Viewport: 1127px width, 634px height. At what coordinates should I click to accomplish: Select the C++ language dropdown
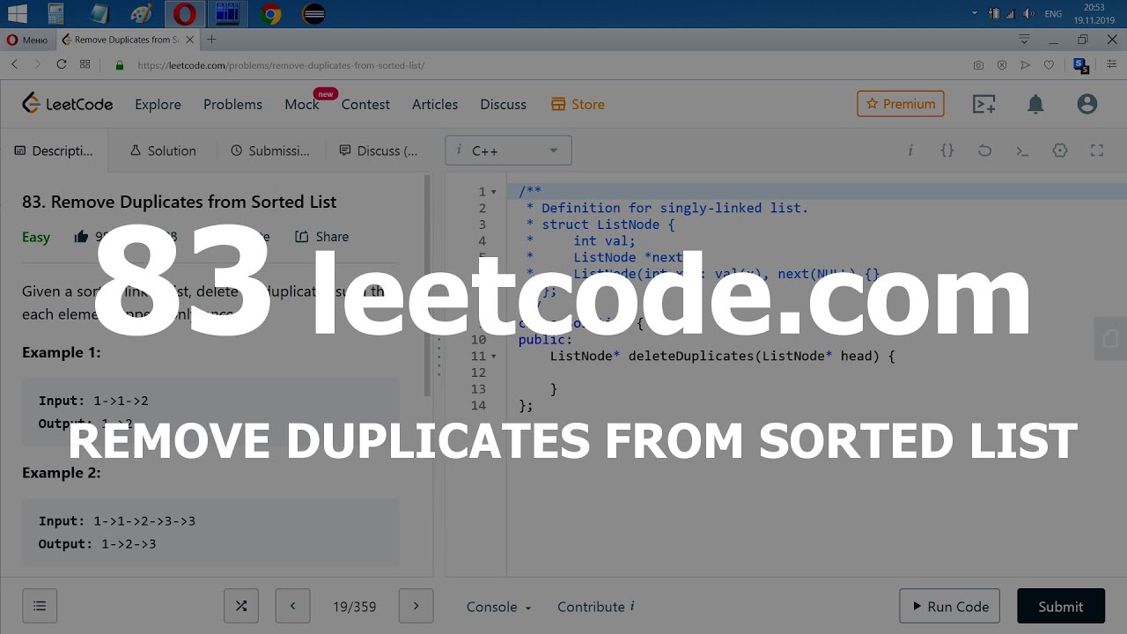point(508,151)
